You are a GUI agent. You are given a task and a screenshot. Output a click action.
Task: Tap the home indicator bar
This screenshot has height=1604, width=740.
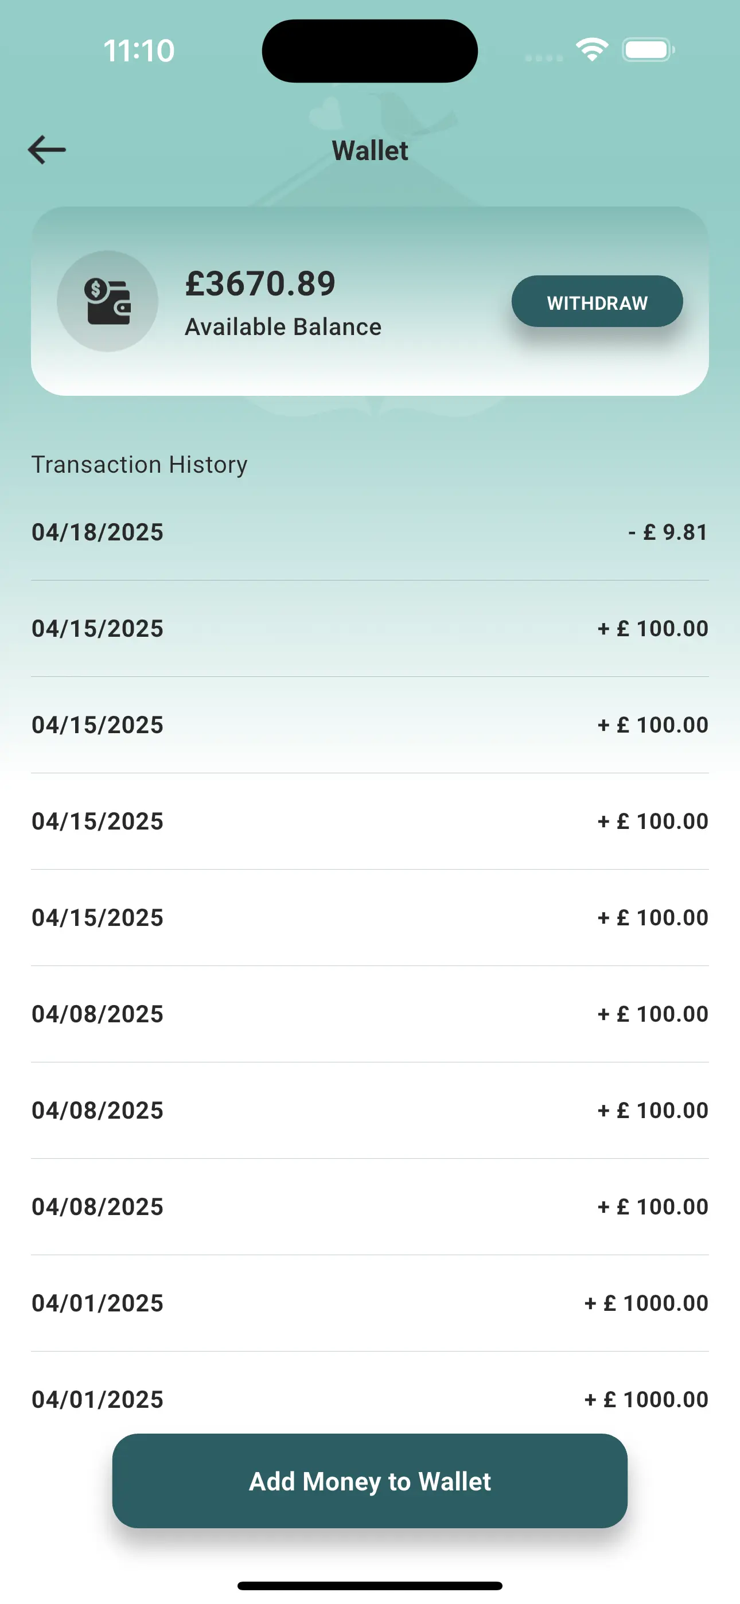click(x=370, y=1585)
